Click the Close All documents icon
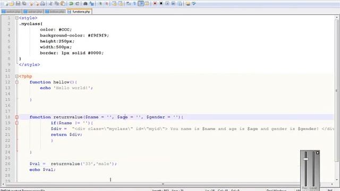The width and height of the screenshot is (340, 191). [37, 4]
